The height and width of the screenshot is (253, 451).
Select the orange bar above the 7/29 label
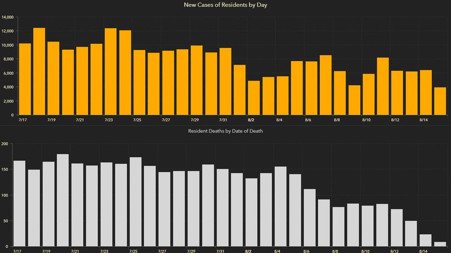point(196,80)
